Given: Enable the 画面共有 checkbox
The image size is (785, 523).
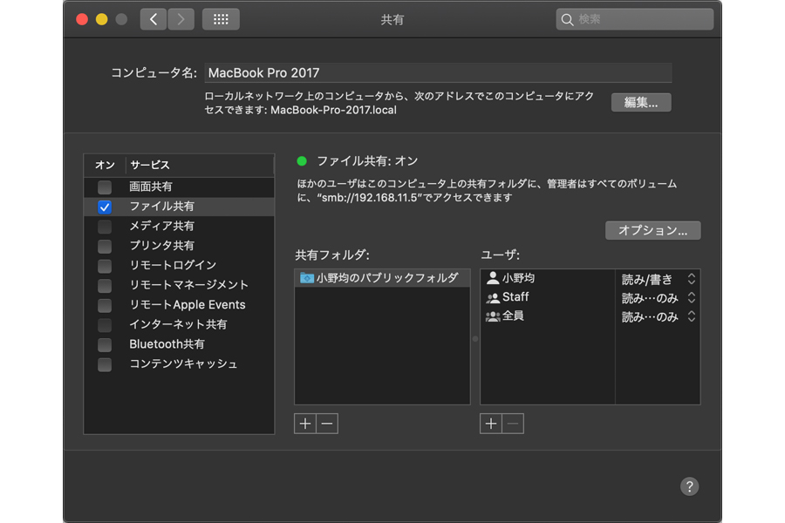Looking at the screenshot, I should 105,187.
